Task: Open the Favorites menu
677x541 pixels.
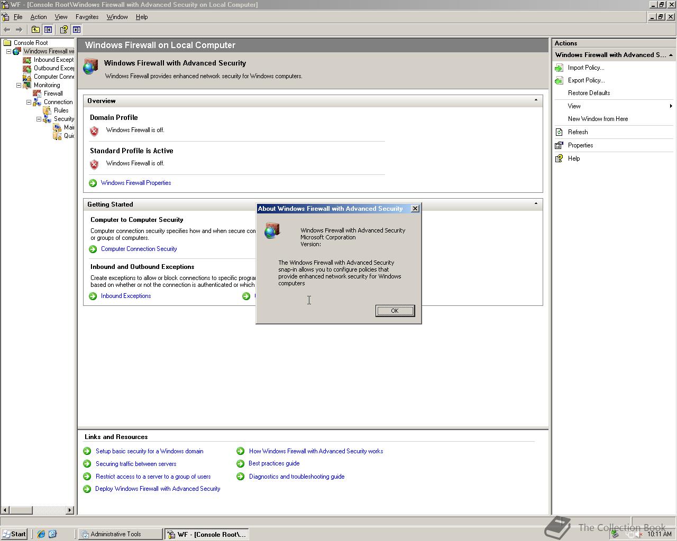Action: click(x=87, y=17)
